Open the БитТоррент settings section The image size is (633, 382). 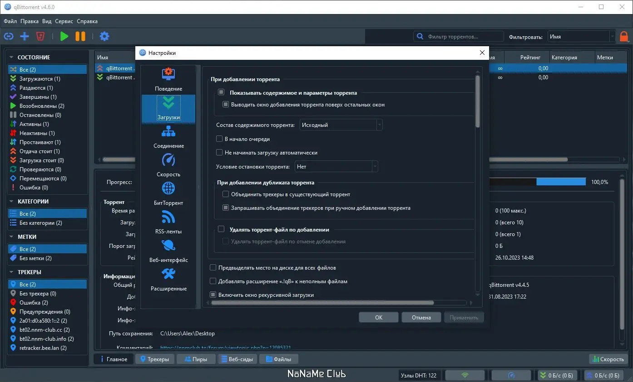point(168,194)
